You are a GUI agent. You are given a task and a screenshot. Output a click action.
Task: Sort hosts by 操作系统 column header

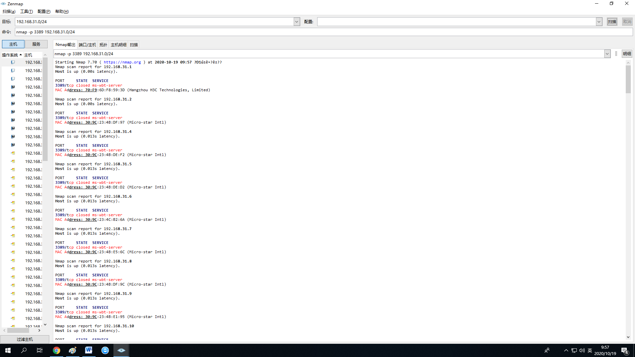12,55
